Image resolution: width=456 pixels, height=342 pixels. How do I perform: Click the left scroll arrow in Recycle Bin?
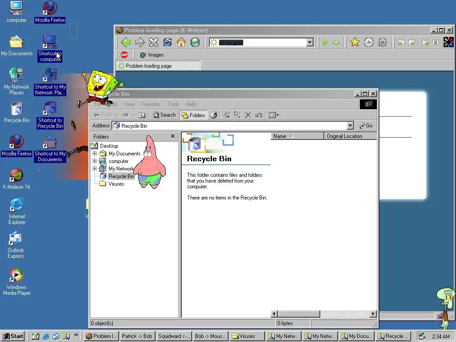[x=274, y=314]
